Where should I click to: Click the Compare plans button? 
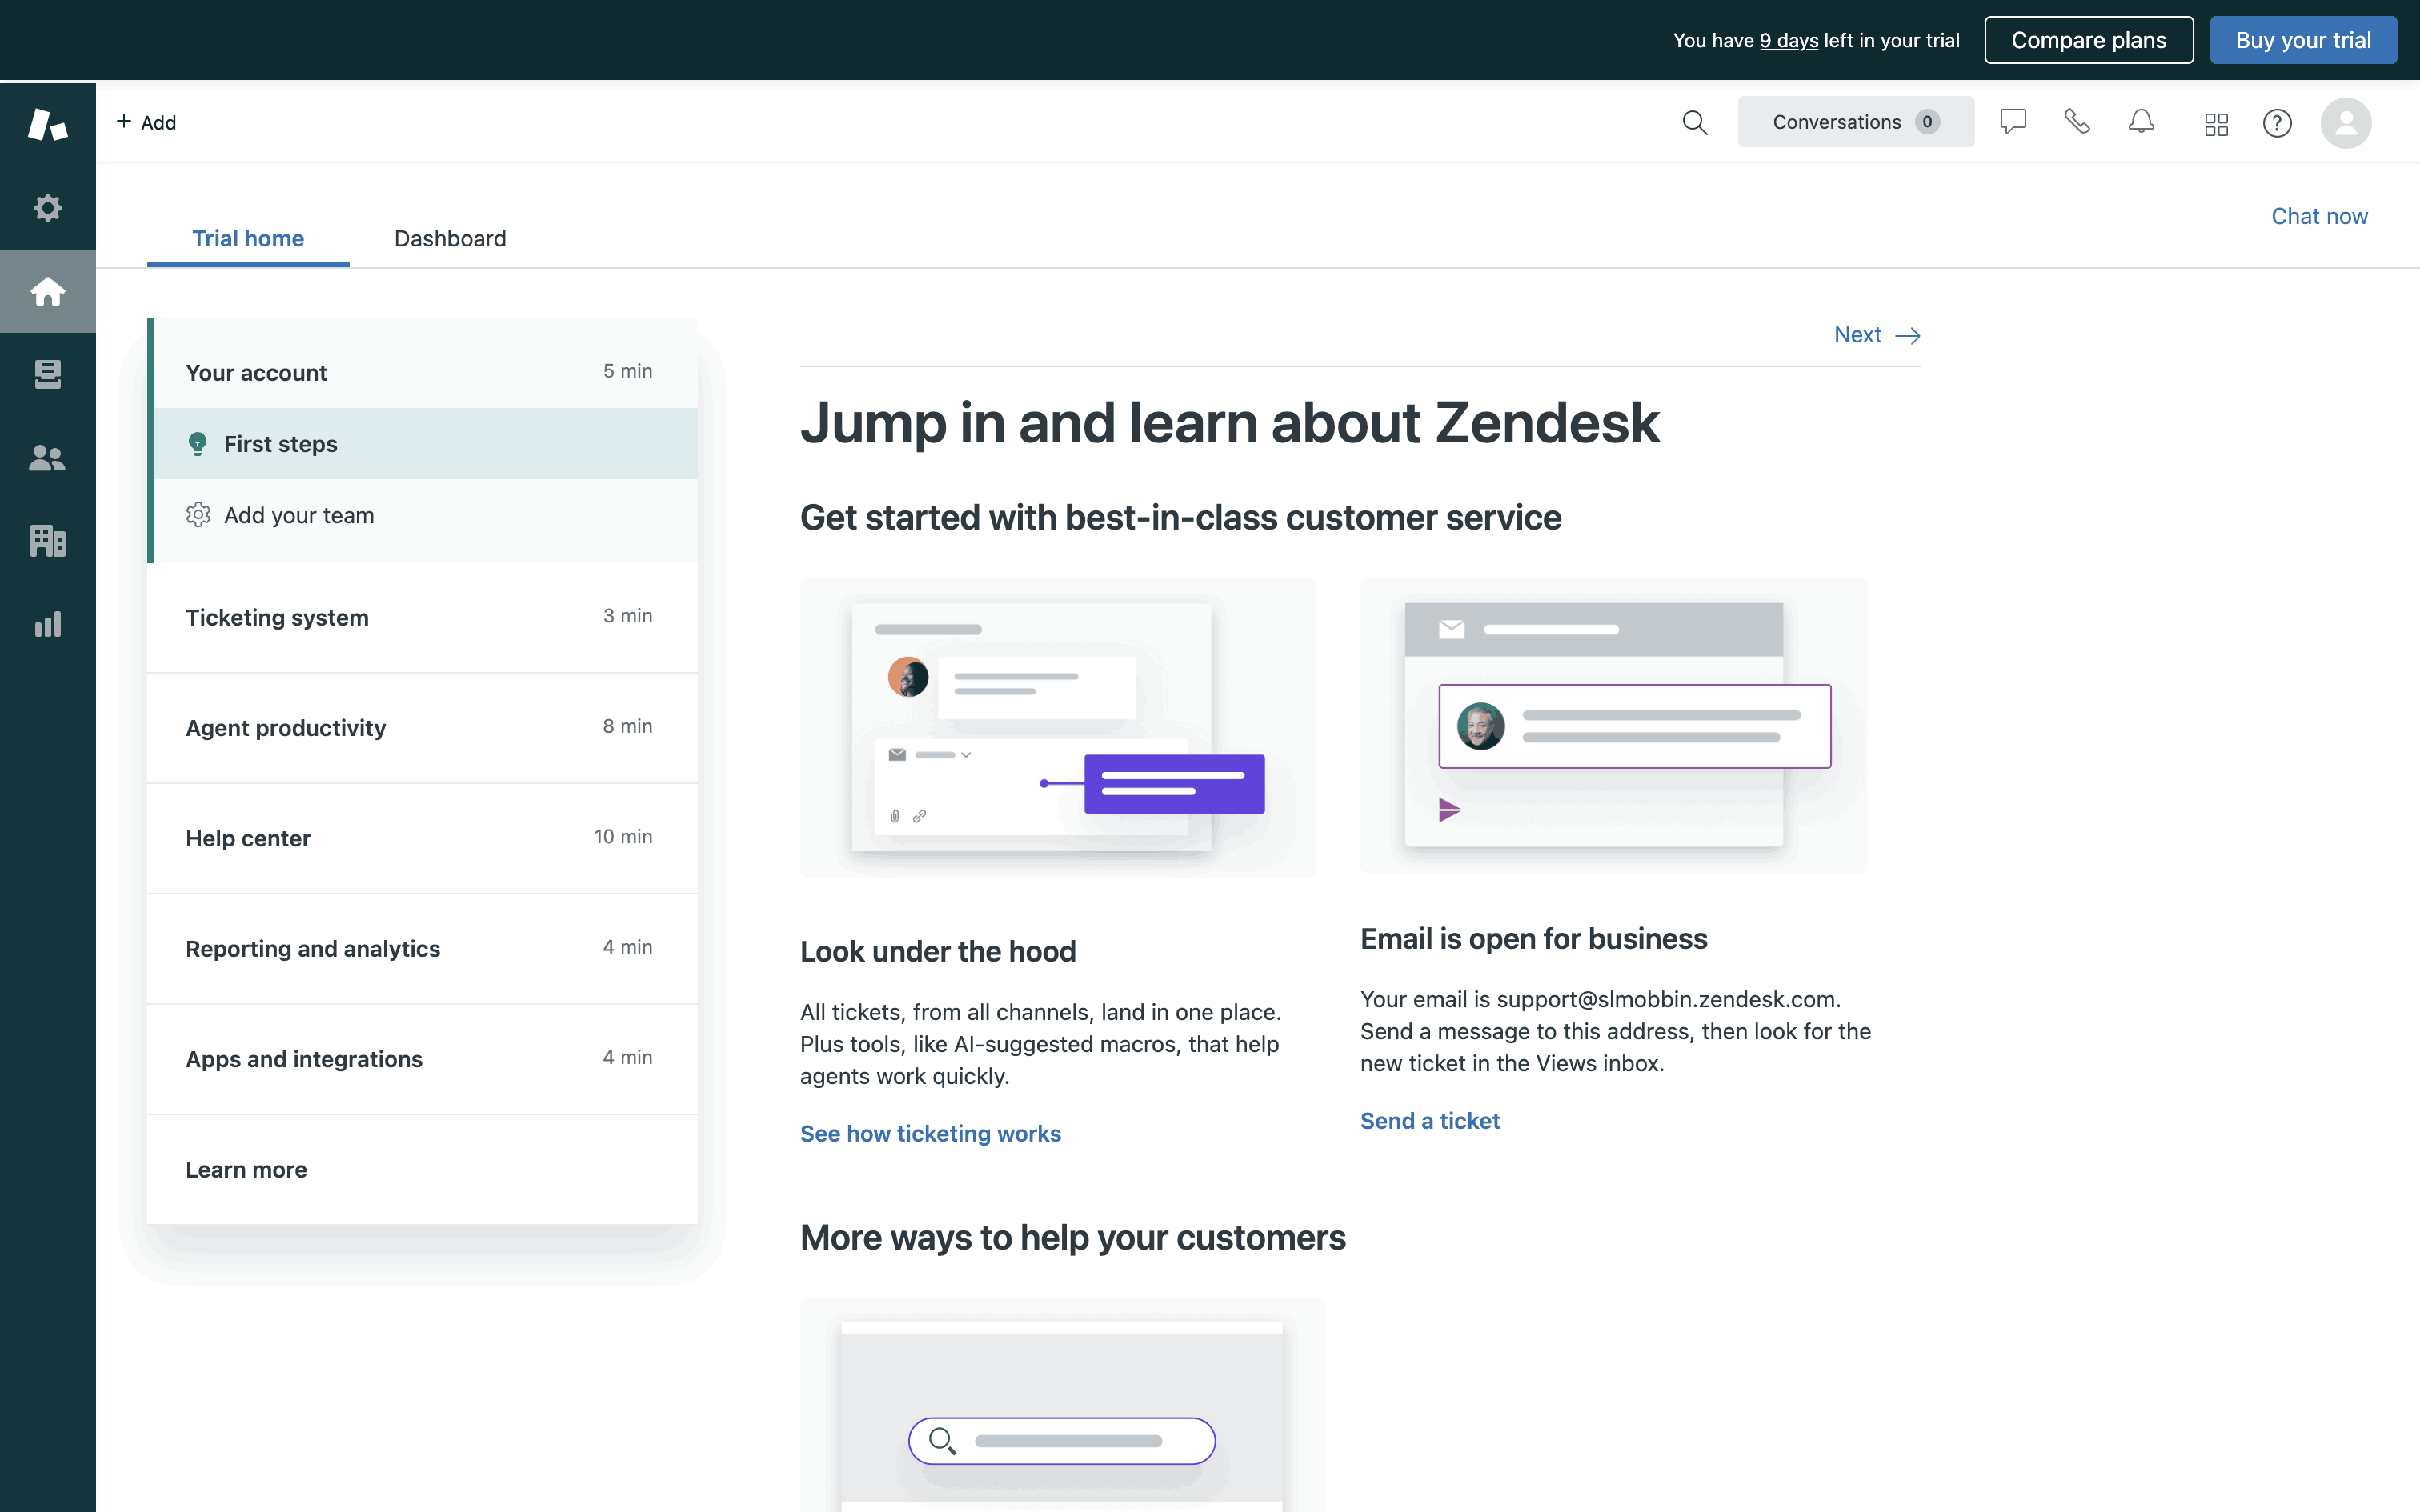[x=2088, y=40]
